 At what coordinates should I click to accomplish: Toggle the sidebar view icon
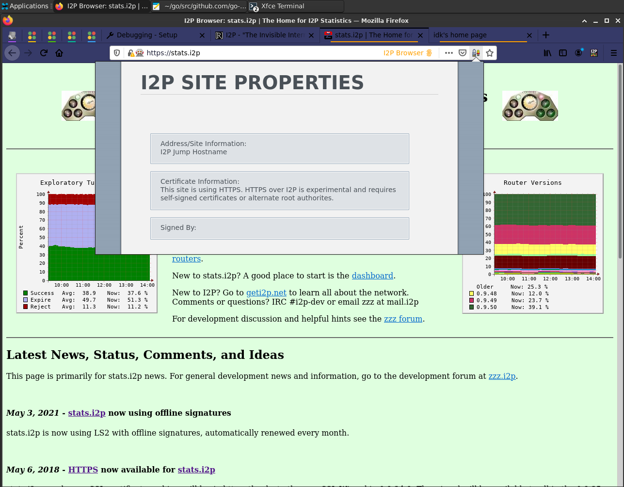pos(563,52)
